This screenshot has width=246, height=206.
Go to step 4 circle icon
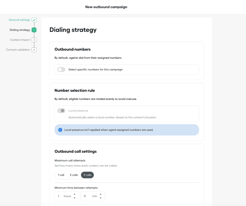pos(34,50)
